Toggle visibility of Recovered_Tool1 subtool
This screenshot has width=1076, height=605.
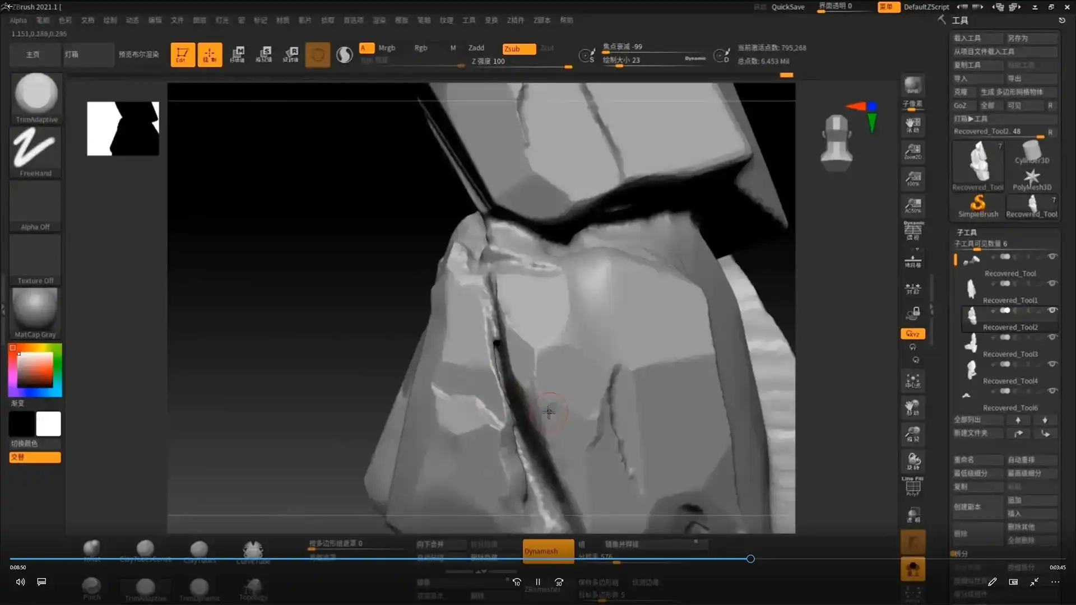[x=1052, y=283]
